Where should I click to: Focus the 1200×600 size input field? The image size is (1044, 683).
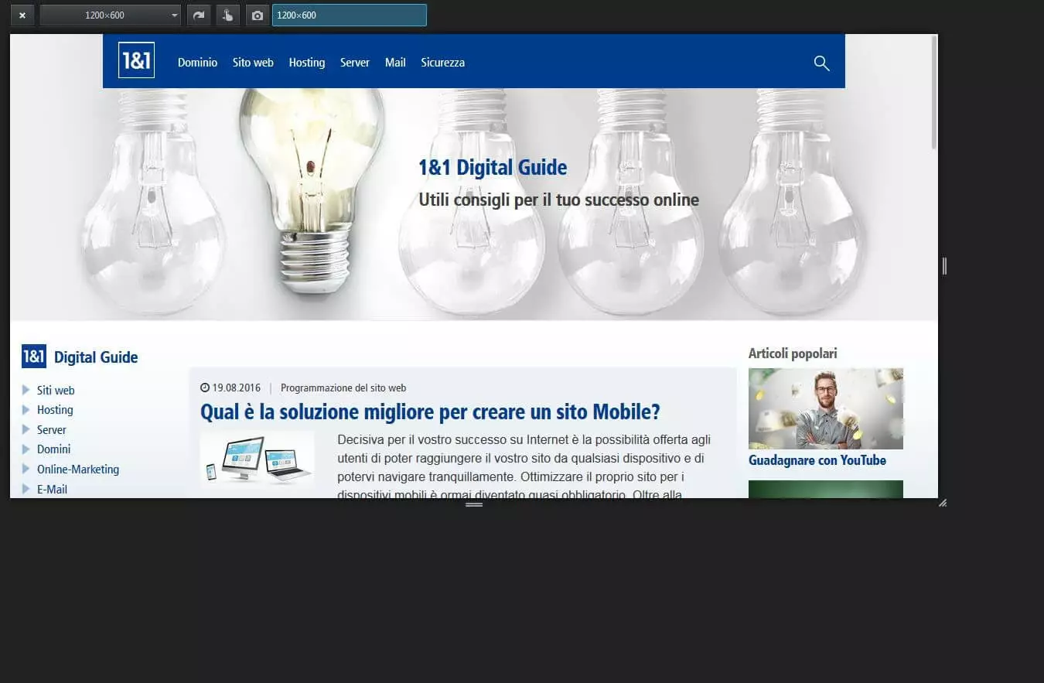350,15
